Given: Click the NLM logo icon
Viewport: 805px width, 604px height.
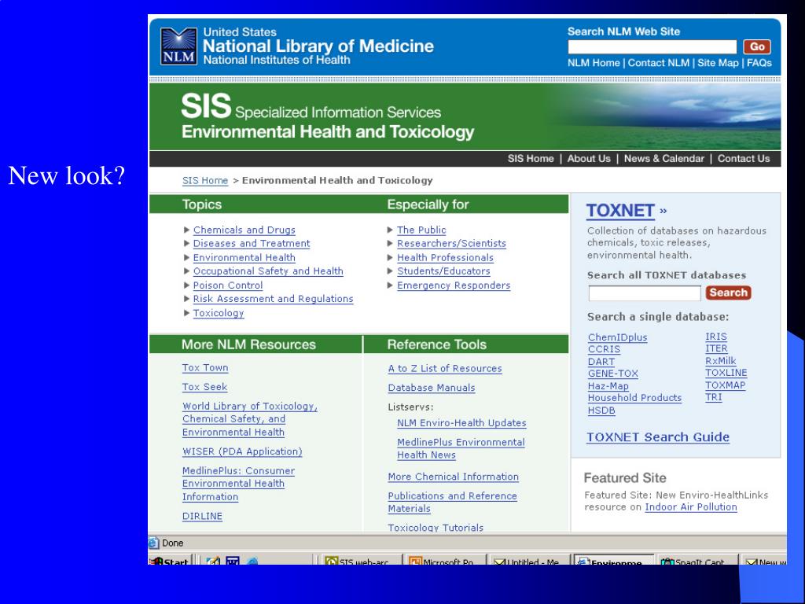Looking at the screenshot, I should (178, 46).
